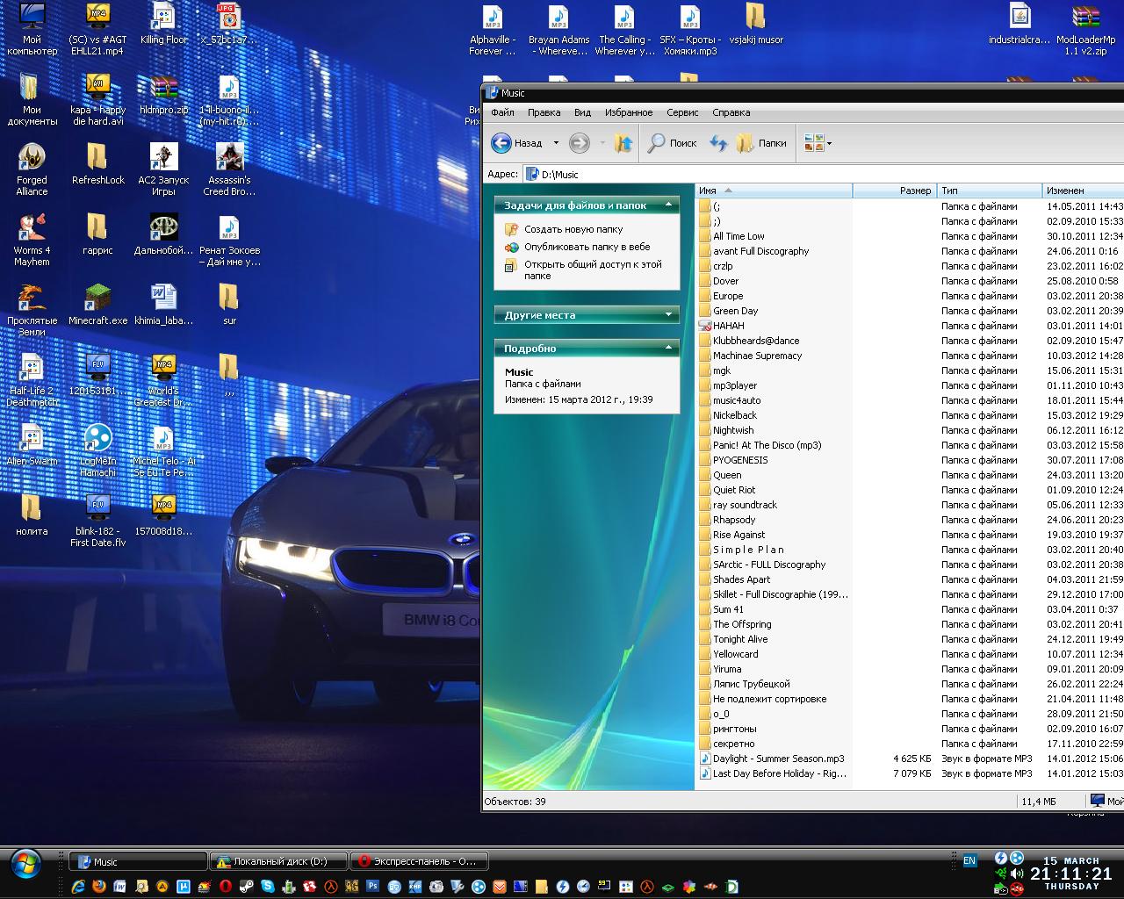
Task: Open Search (Поиск) in Explorer toolbar
Action: click(672, 143)
